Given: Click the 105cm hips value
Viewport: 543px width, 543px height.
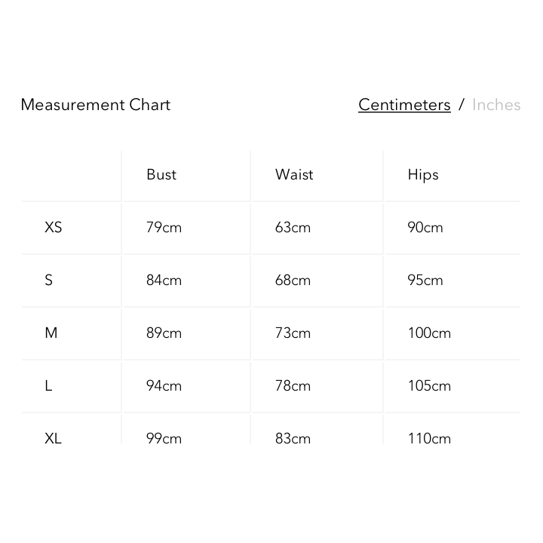Looking at the screenshot, I should point(429,385).
